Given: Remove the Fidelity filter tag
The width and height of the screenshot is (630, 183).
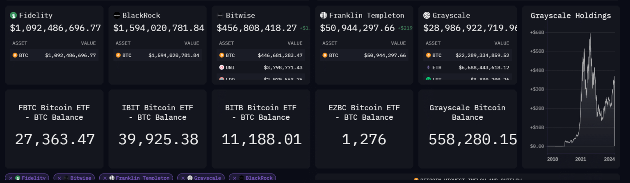Looking at the screenshot, I should tap(11, 178).
